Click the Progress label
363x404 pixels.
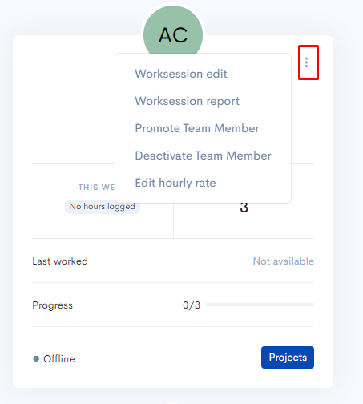click(x=52, y=305)
